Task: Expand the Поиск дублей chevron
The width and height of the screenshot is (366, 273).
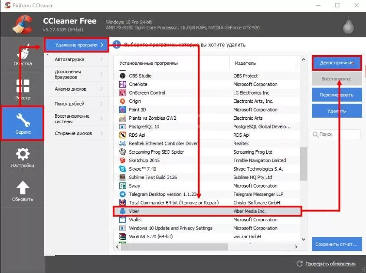Action: coord(101,104)
